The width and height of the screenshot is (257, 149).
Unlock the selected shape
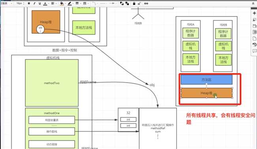pyautogui.click(x=139, y=4)
